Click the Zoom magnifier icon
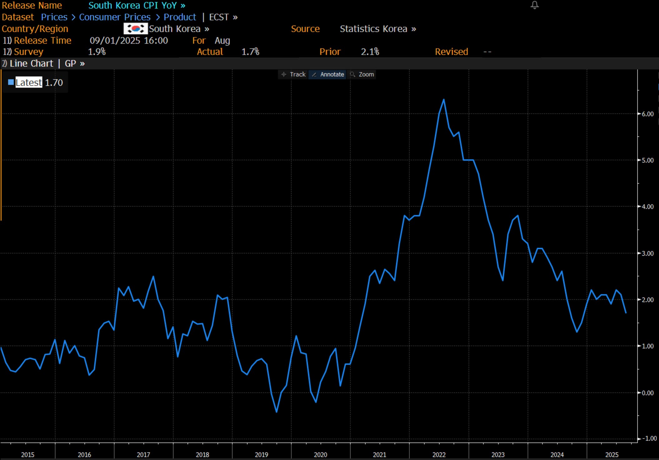Viewport: 659px width, 460px height. tap(353, 74)
